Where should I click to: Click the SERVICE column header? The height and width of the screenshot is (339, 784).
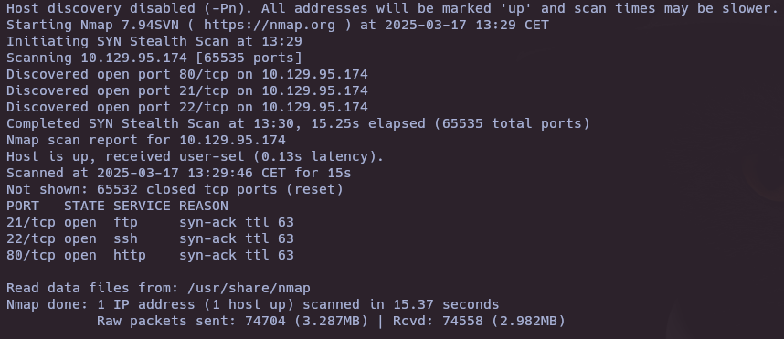(142, 206)
